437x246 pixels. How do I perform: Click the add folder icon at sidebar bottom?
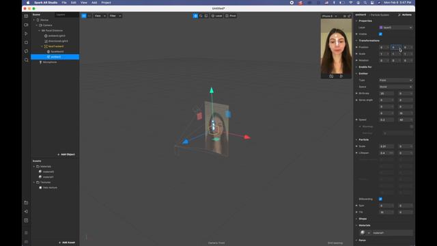[26, 203]
